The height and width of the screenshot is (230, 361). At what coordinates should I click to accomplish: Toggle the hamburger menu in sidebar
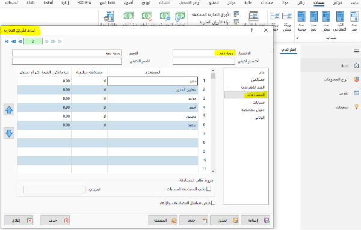pyautogui.click(x=356, y=52)
